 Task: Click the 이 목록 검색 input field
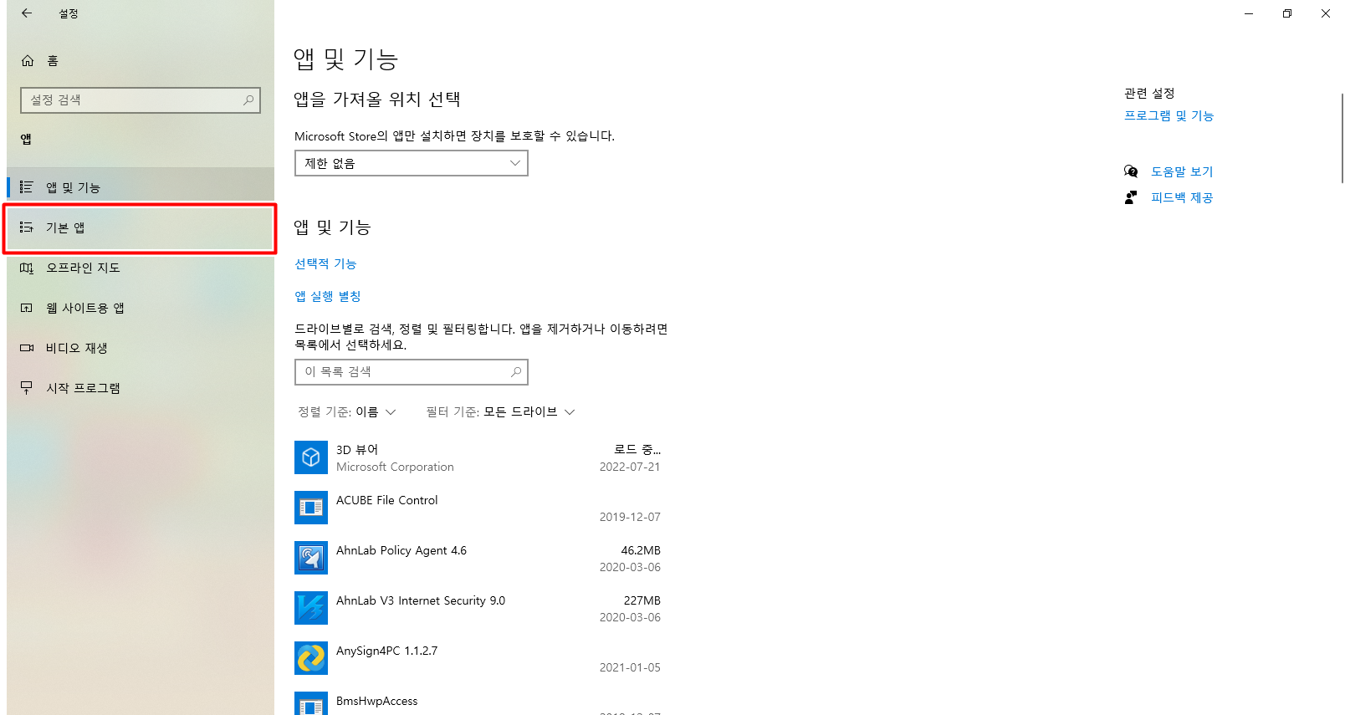(x=412, y=371)
